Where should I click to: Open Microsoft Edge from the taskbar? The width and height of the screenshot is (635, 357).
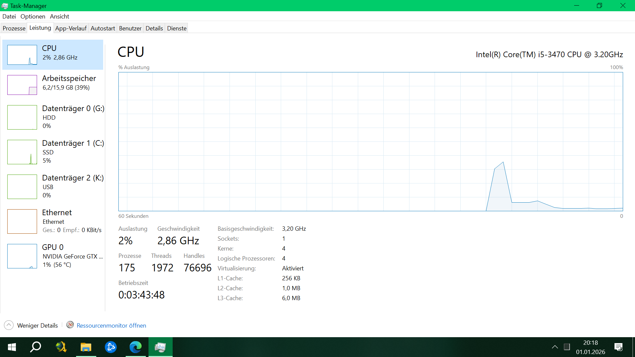click(x=136, y=347)
